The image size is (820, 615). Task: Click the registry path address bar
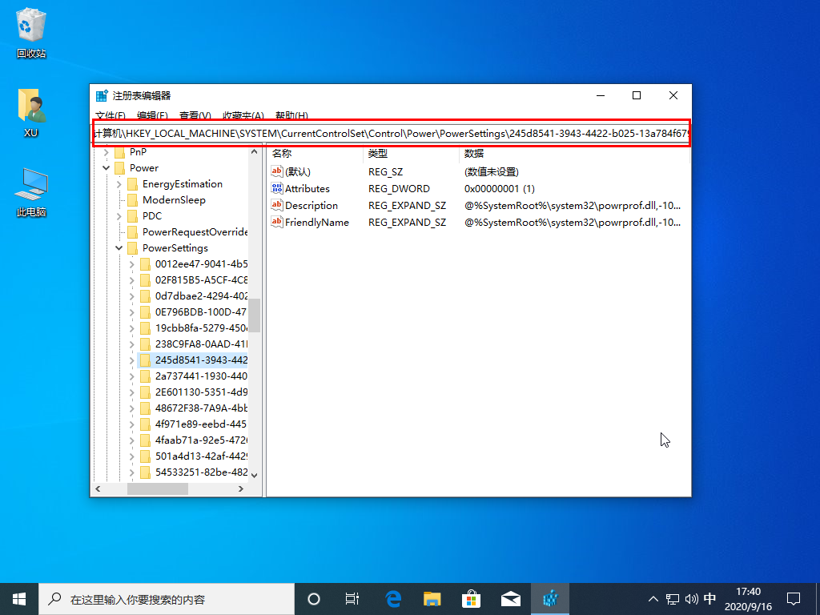(391, 133)
